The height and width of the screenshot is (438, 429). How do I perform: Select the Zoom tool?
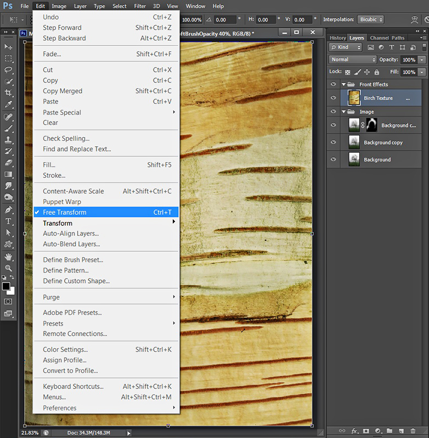click(x=8, y=268)
